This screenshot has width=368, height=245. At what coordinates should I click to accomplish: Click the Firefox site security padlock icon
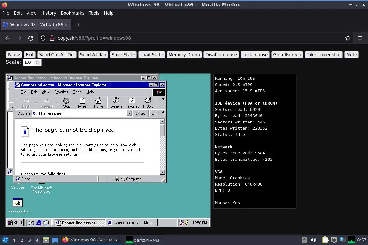tap(52, 38)
